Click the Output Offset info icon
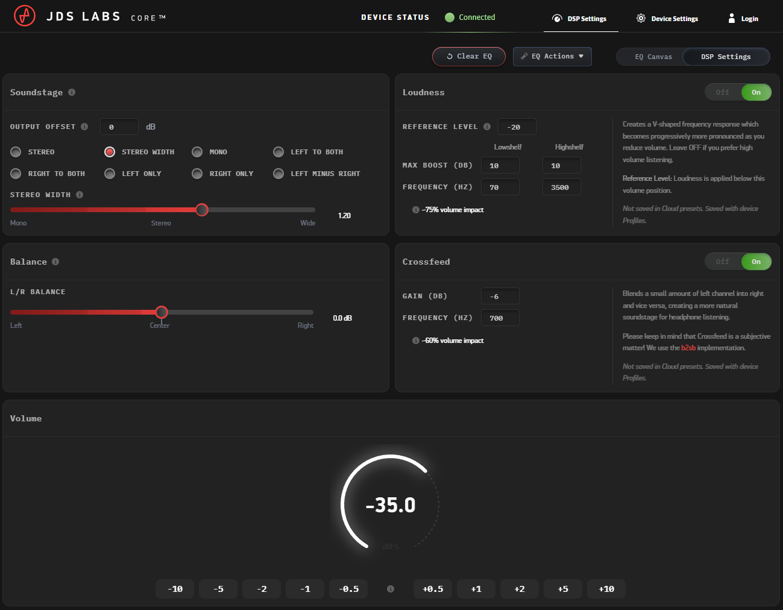783x610 pixels. (x=84, y=127)
